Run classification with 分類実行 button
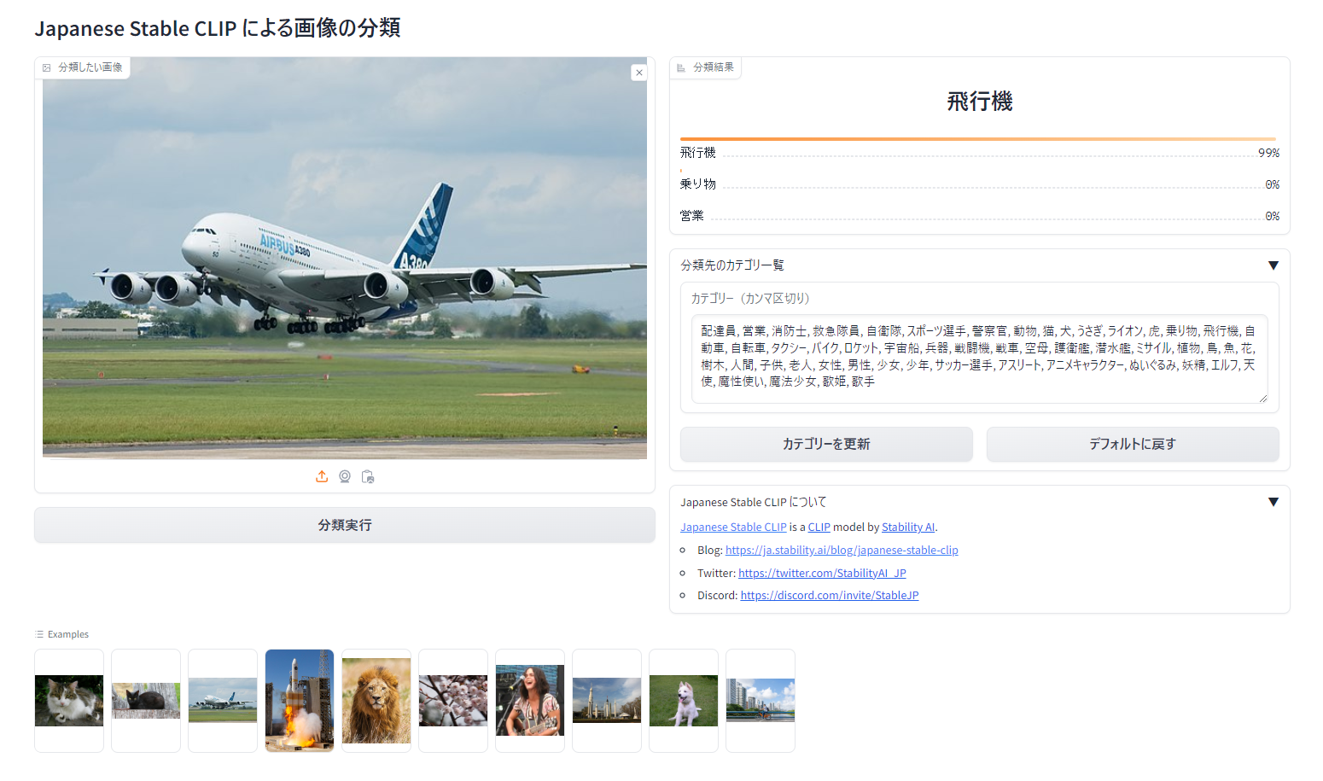The width and height of the screenshot is (1323, 781). point(345,525)
